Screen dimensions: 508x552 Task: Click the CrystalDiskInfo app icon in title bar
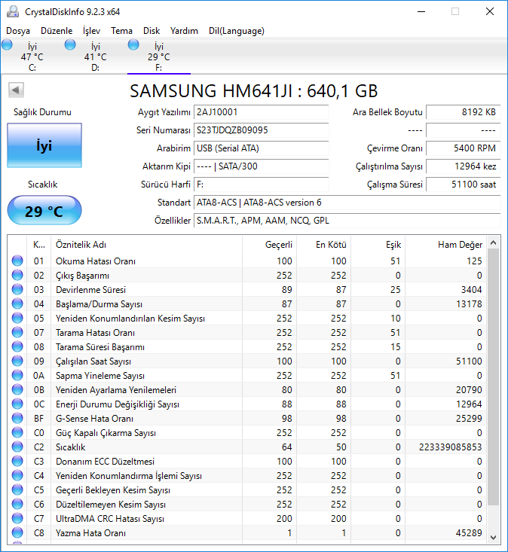click(13, 11)
